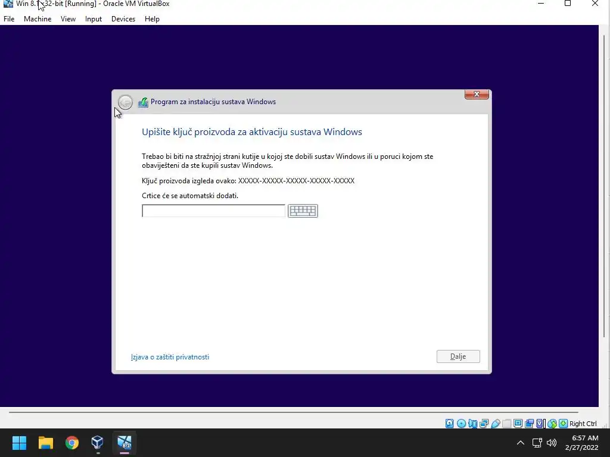Click the key format line 'XXXXX-XXXXX-XXXXX-XXXXX-XXXXX'

tap(296, 181)
